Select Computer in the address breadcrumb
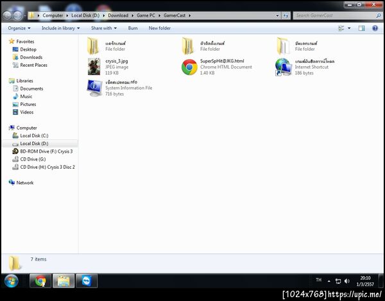 click(x=53, y=15)
